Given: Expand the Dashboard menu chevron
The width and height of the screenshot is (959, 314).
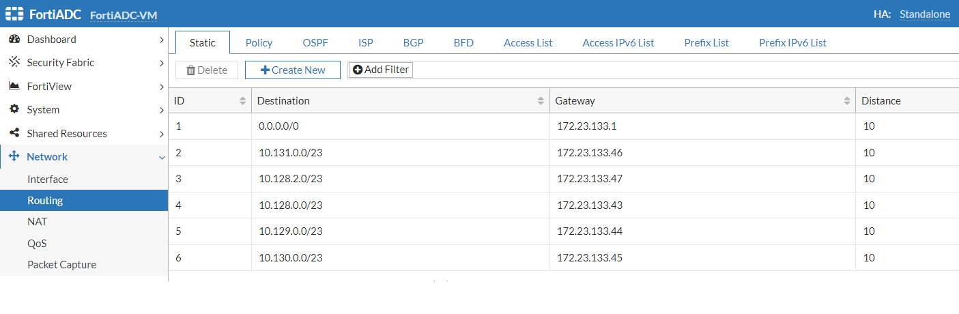Looking at the screenshot, I should click(x=161, y=40).
